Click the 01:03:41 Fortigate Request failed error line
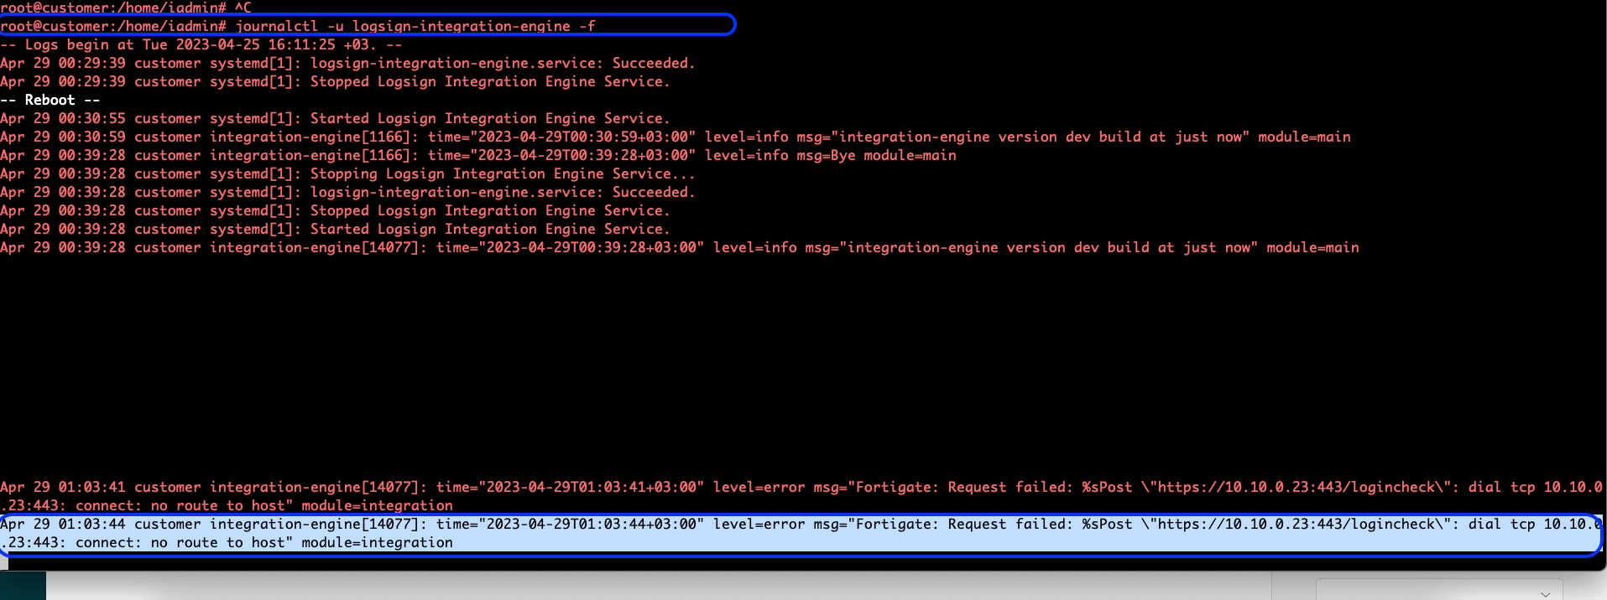The height and width of the screenshot is (600, 1607). tap(801, 496)
